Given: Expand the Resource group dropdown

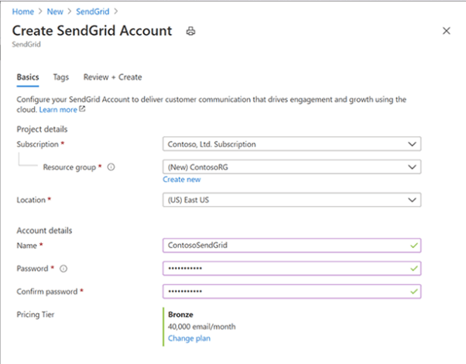Looking at the screenshot, I should tap(292, 167).
